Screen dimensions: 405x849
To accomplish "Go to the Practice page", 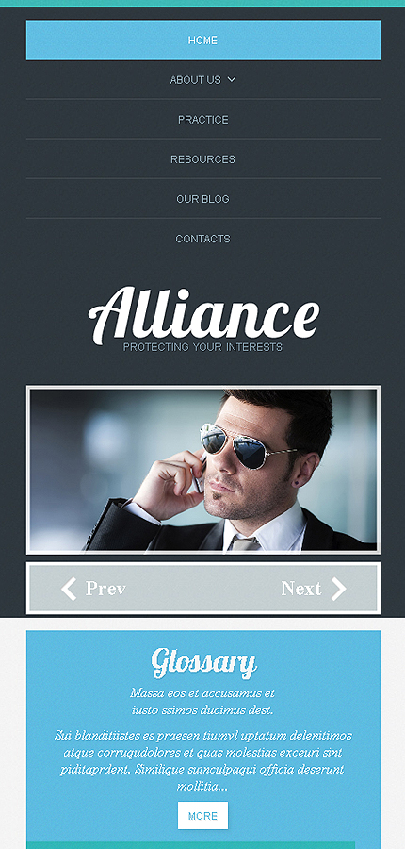I will click(202, 119).
